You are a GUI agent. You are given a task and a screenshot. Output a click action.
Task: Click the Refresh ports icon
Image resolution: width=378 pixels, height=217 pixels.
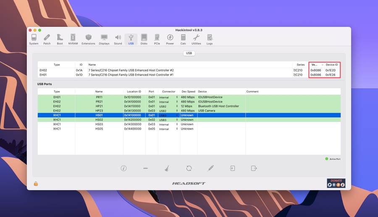(189, 168)
